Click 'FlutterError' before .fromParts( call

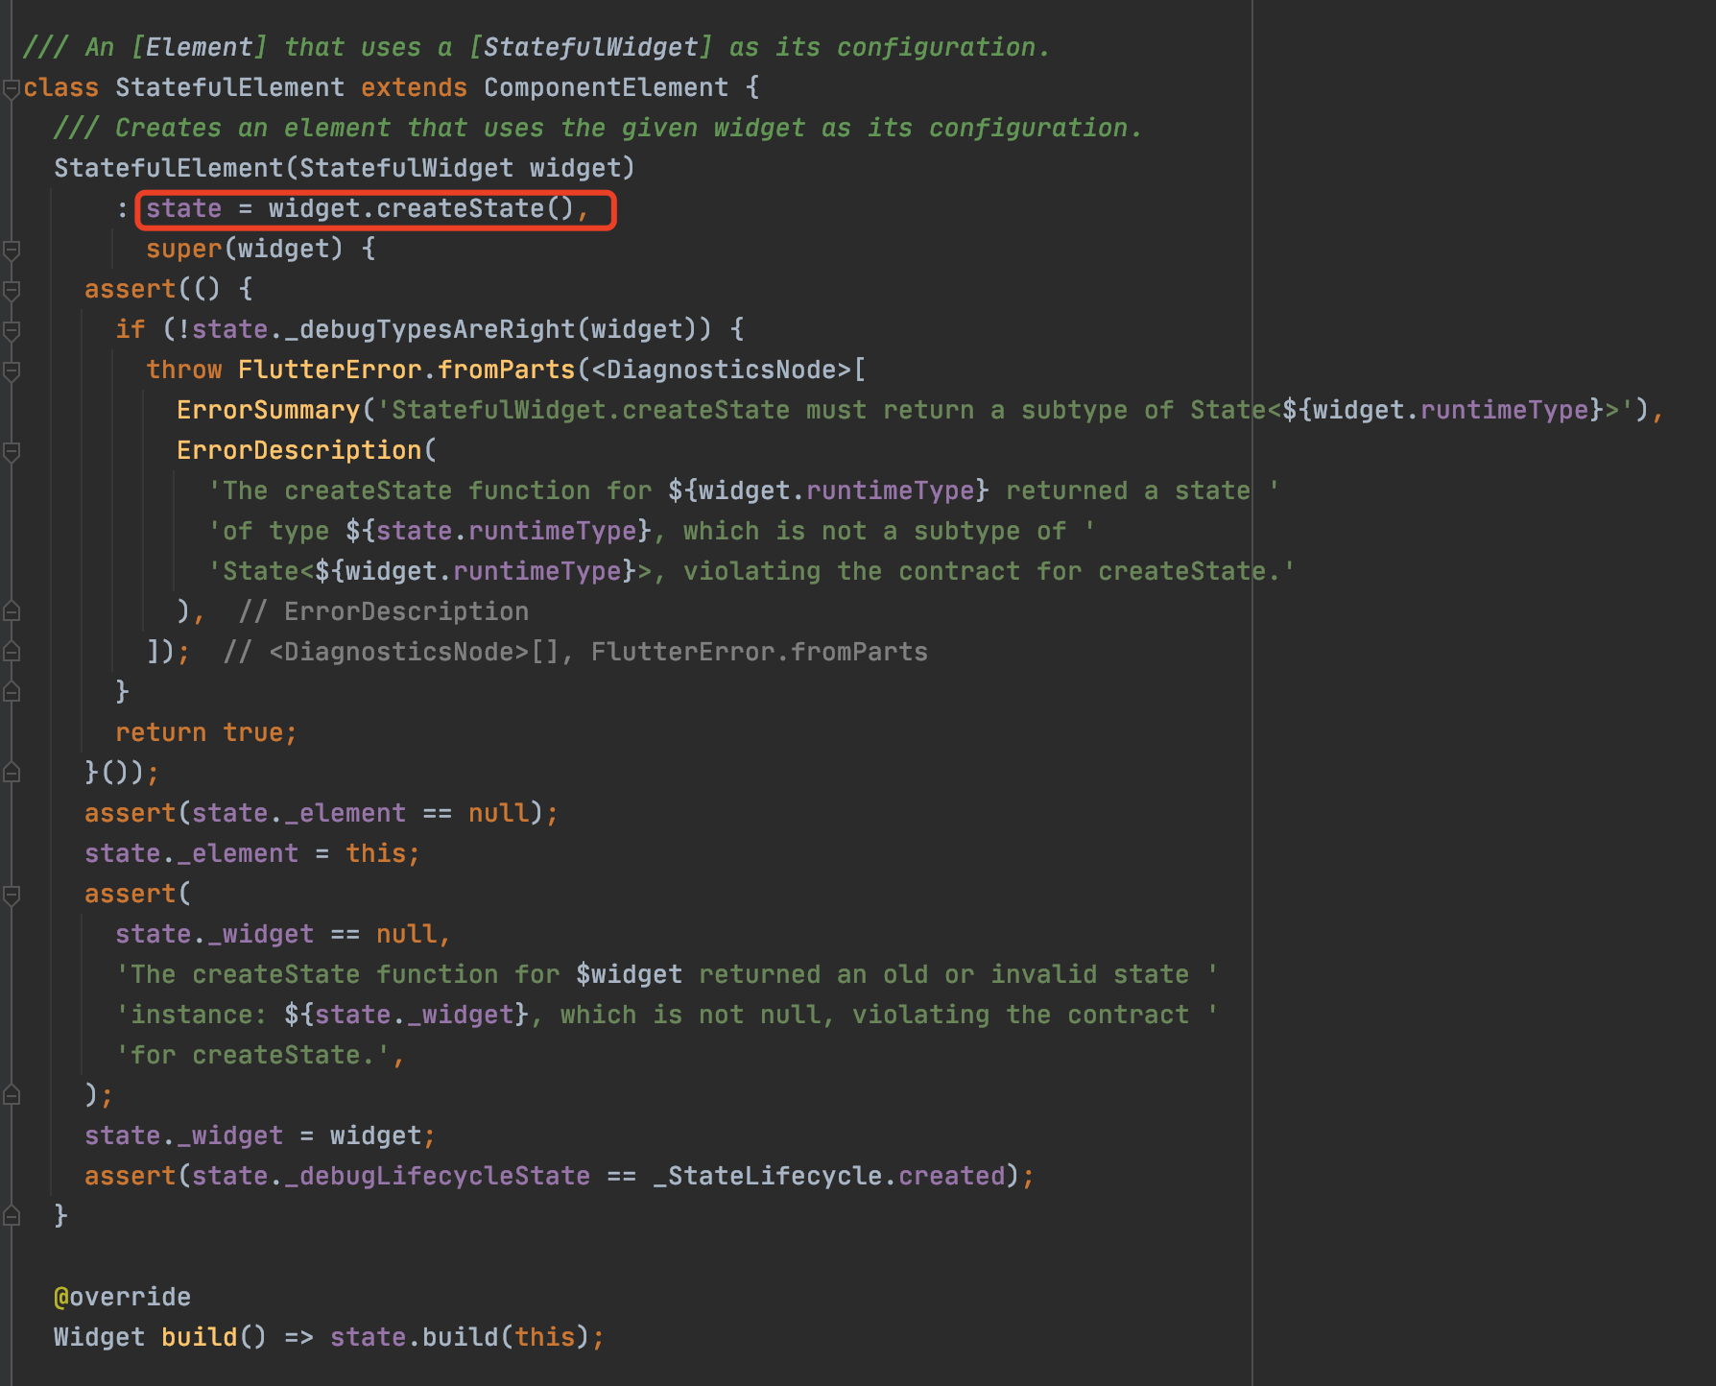(329, 370)
